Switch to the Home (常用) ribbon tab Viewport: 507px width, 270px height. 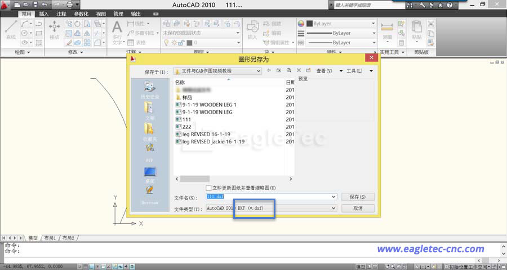[26, 14]
